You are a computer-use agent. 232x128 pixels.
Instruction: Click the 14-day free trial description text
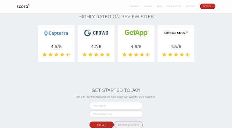click(116, 97)
